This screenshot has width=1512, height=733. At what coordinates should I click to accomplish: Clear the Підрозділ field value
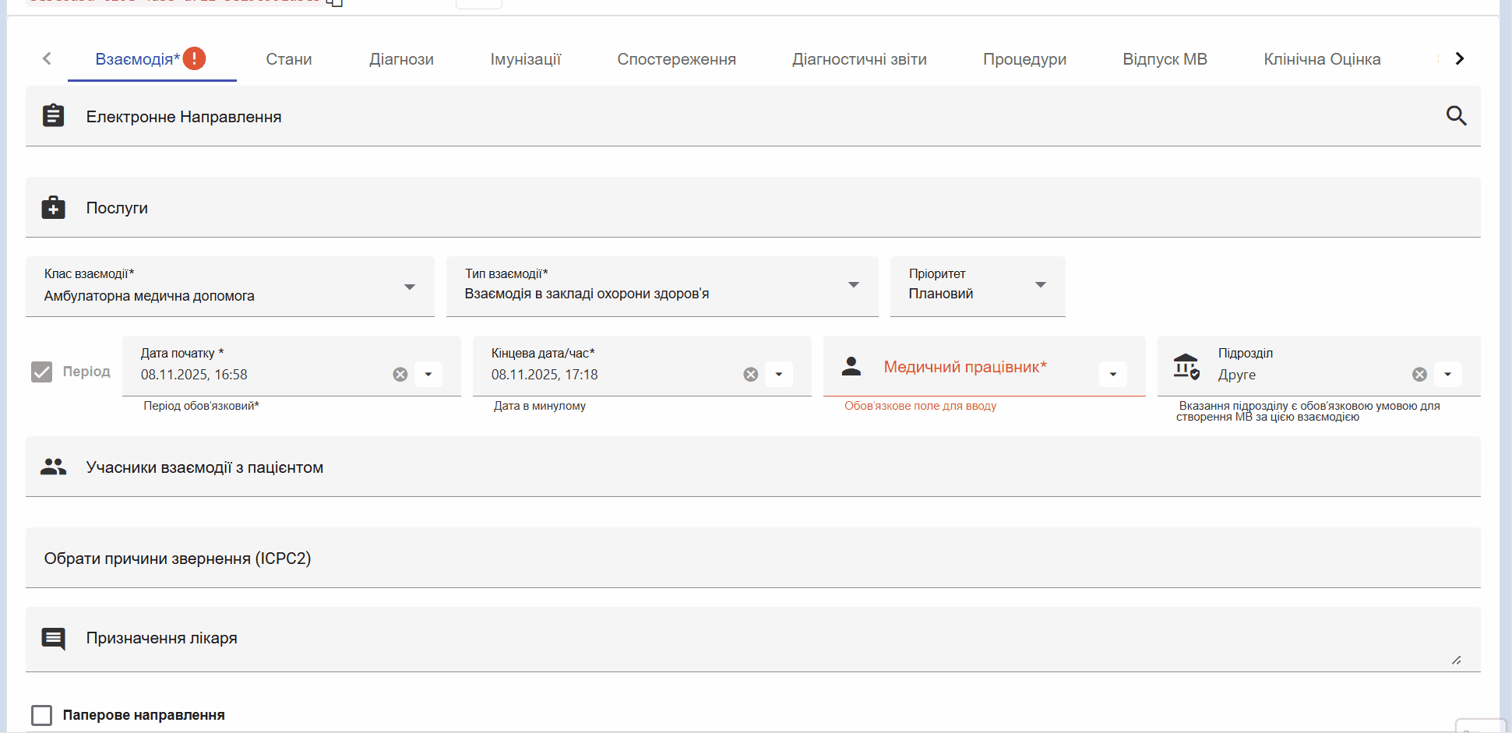[x=1419, y=375]
